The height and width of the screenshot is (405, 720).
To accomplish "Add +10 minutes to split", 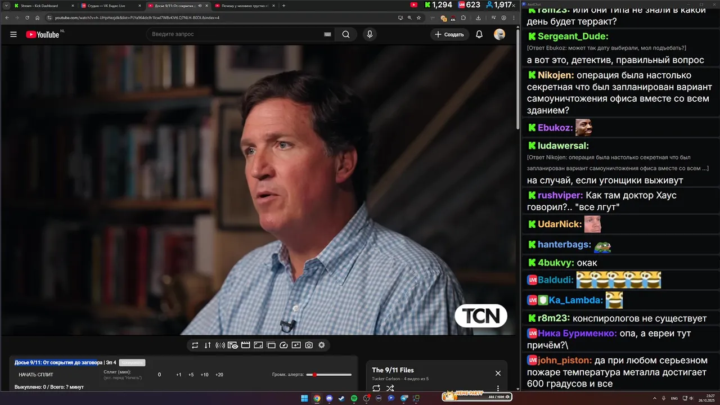I will click(205, 375).
